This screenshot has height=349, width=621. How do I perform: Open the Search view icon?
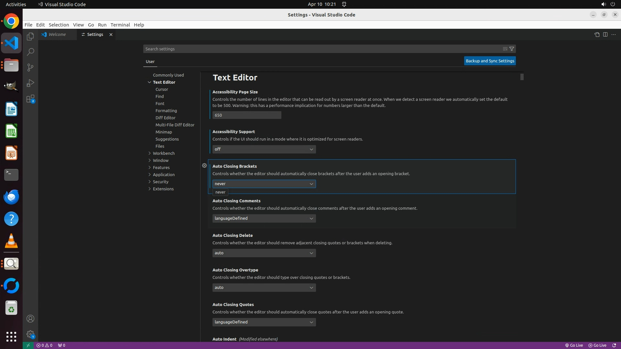coord(30,52)
